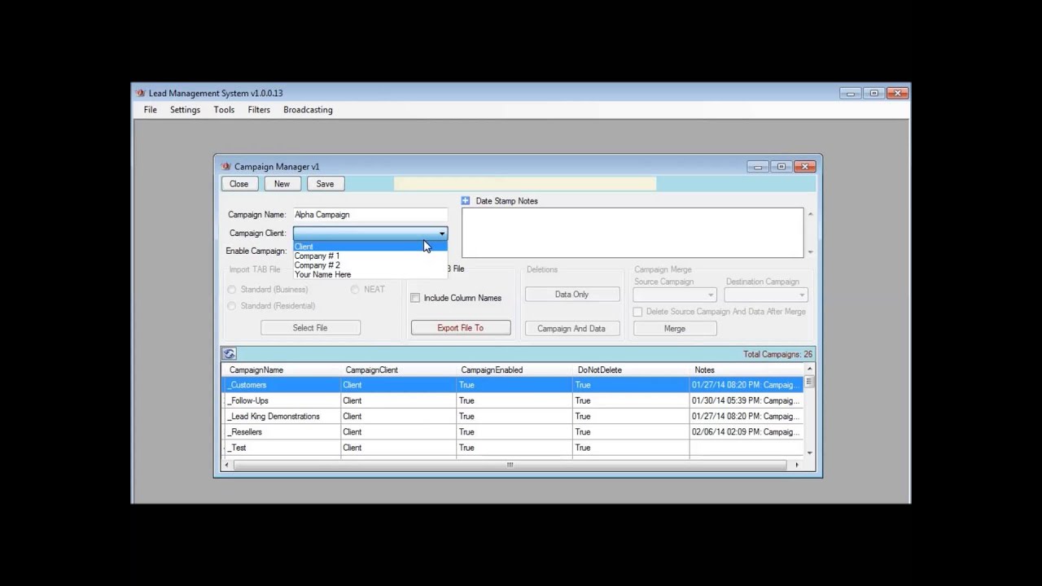Viewport: 1042px width, 586px height.
Task: Click the Close button in Campaign Manager
Action: tap(239, 184)
